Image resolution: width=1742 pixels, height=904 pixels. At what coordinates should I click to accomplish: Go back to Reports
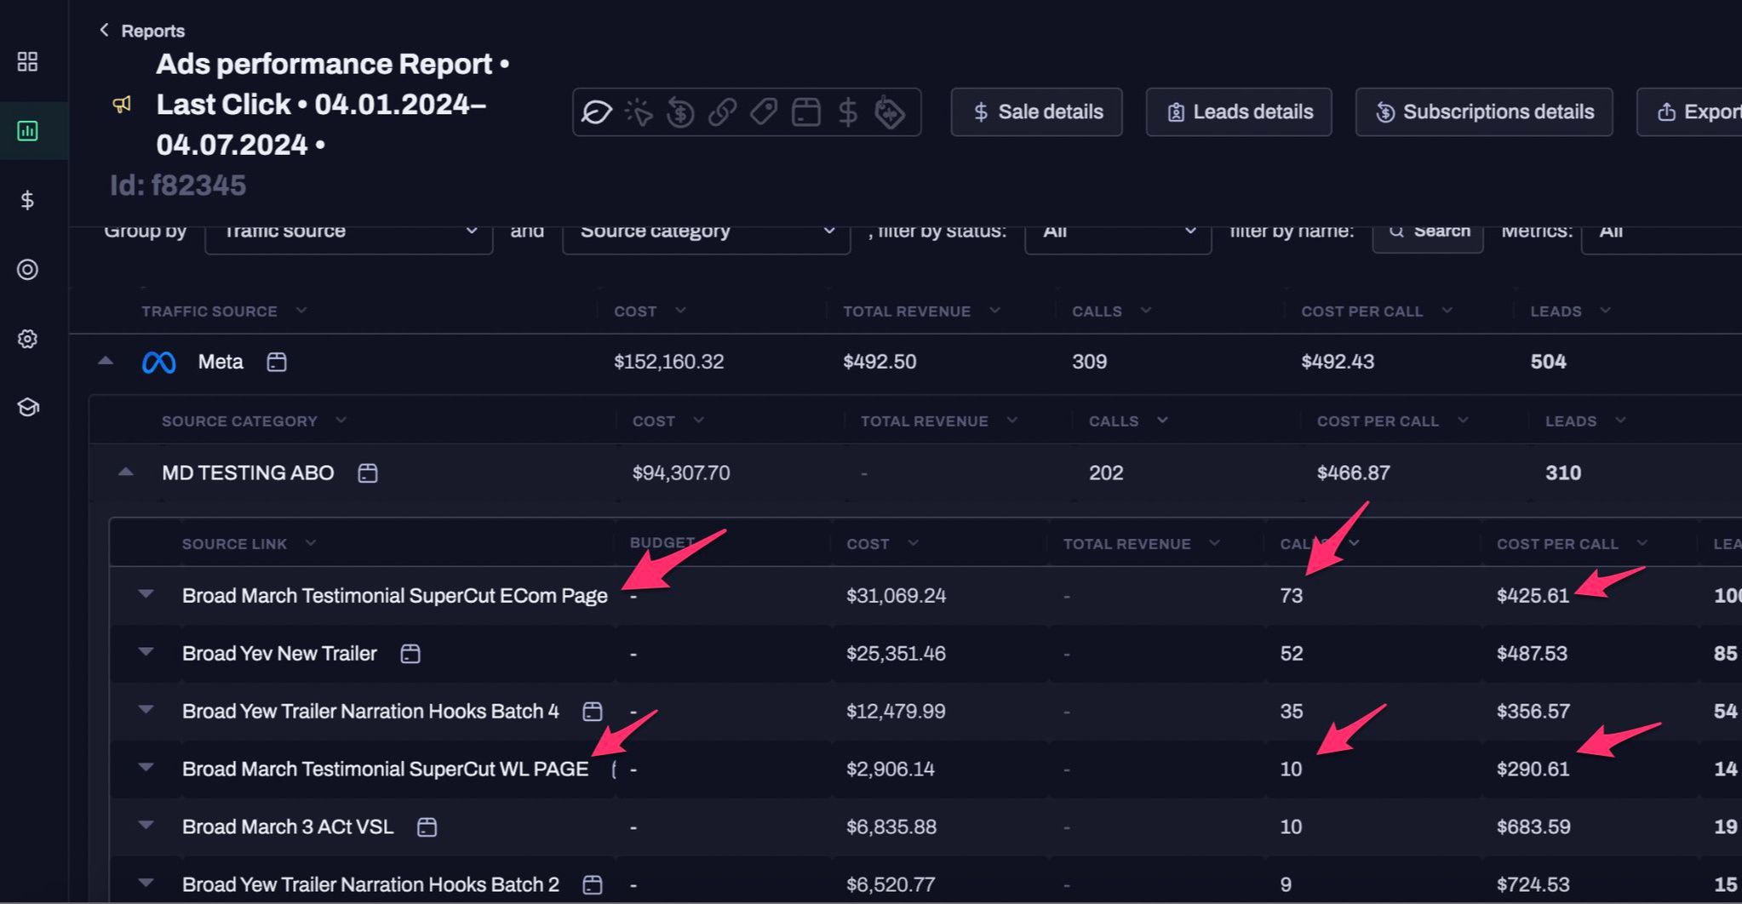tap(141, 31)
